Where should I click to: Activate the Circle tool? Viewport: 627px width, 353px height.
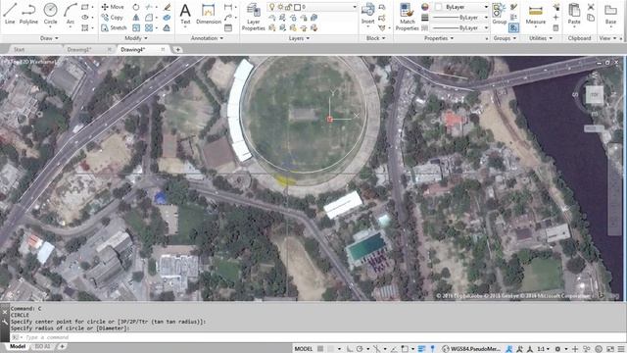click(x=50, y=13)
